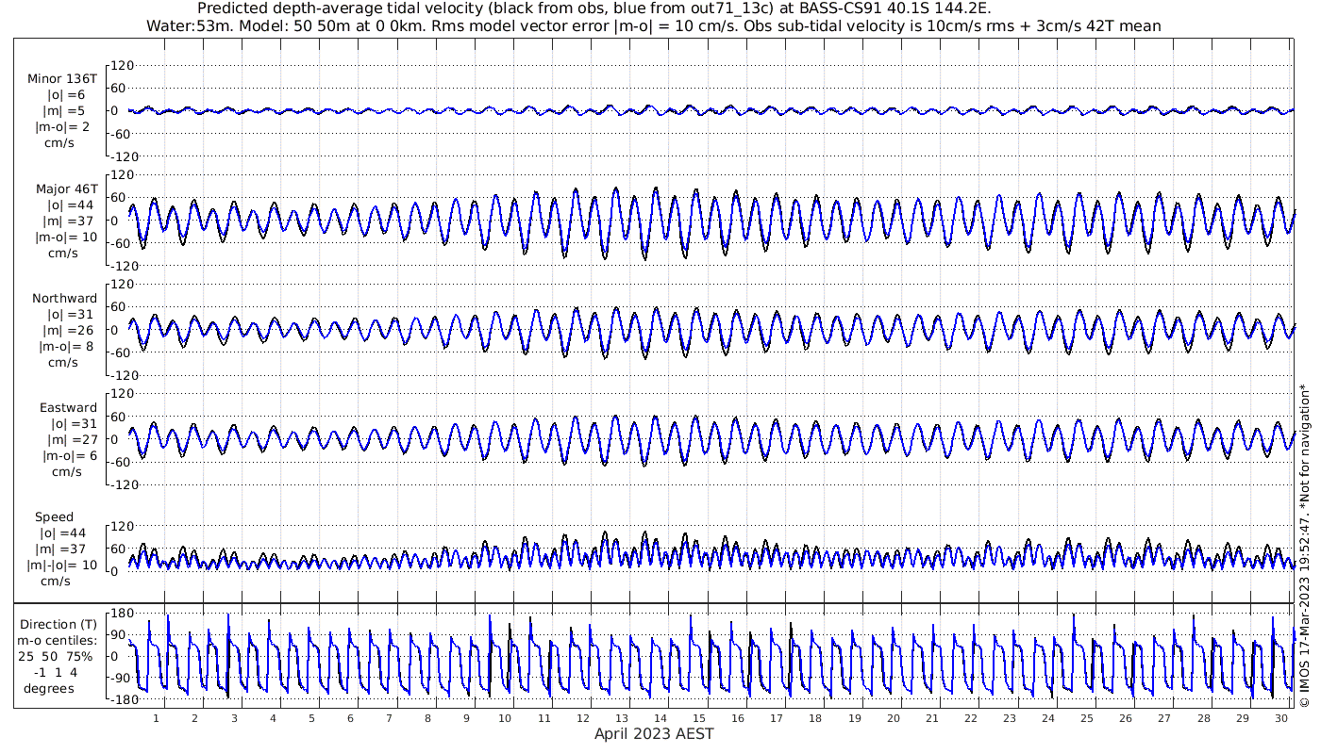Click the 'April 2023 AEST' axis title
The image size is (1321, 754).
pos(654,734)
